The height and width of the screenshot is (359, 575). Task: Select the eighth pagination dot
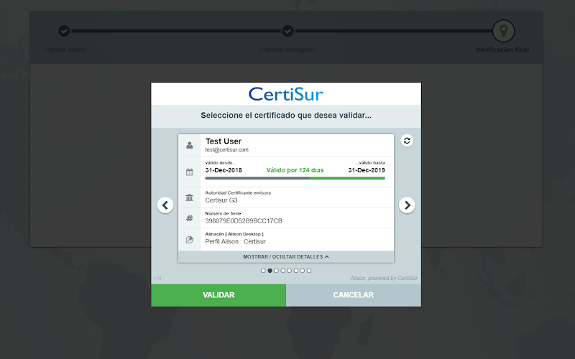click(x=309, y=271)
